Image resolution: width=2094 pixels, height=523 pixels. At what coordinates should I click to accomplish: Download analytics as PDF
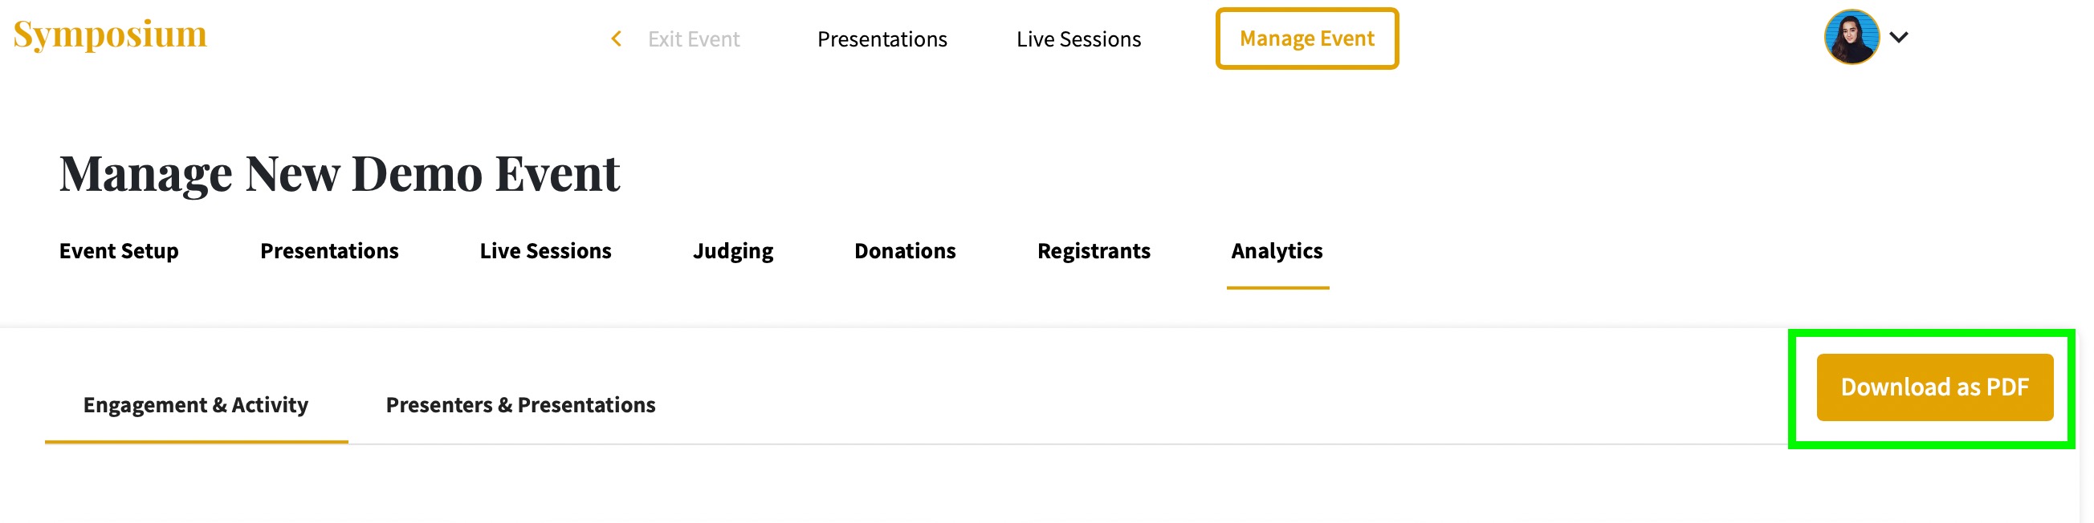pos(1934,387)
